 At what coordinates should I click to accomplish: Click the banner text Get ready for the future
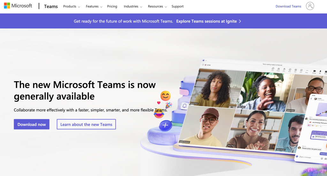click(x=124, y=21)
